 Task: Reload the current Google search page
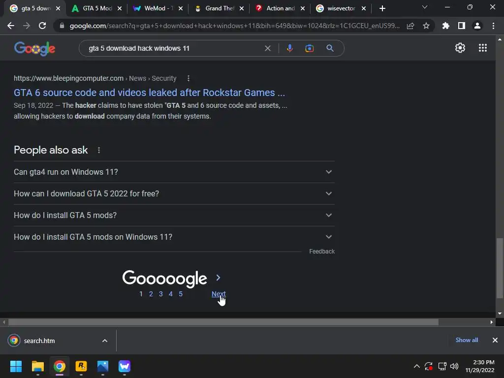click(42, 26)
